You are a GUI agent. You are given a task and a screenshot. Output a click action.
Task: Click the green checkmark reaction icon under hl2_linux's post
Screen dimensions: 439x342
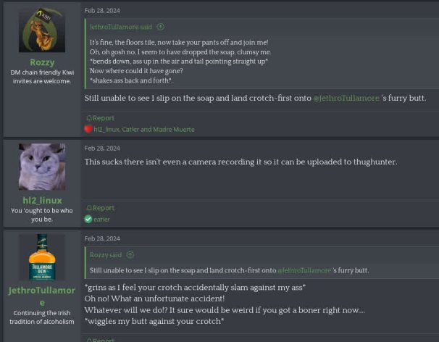pos(88,219)
